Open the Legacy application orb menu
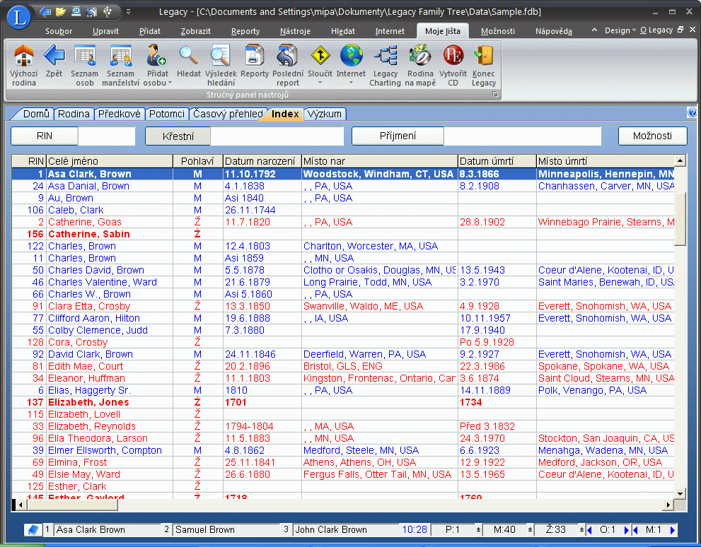Viewport: 701px width, 547px height. click(x=19, y=18)
